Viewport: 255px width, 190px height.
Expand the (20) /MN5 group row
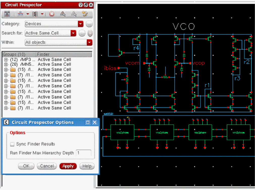click(x=6, y=65)
